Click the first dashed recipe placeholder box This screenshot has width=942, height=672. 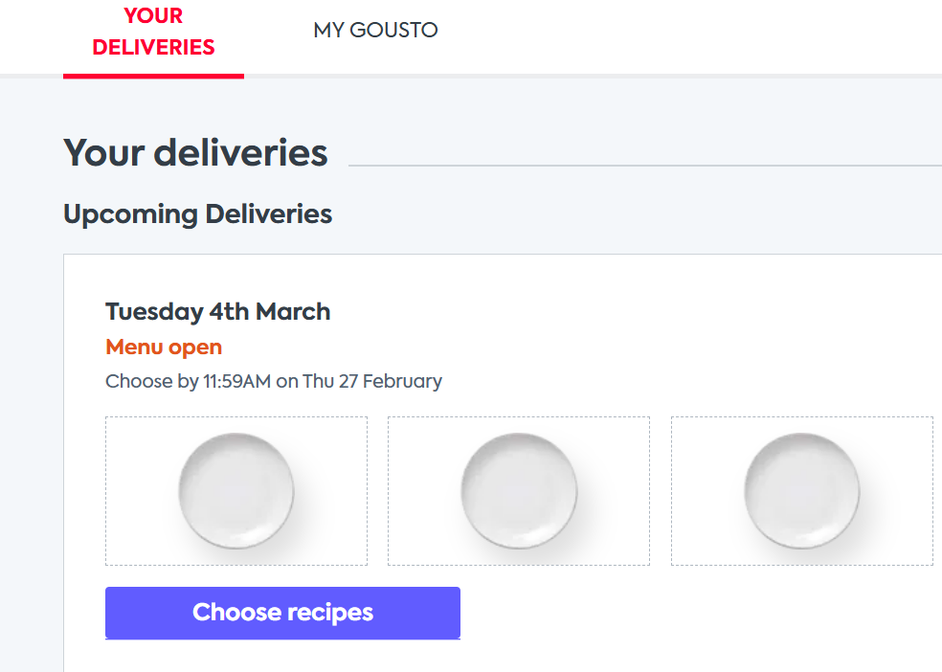[x=235, y=490]
